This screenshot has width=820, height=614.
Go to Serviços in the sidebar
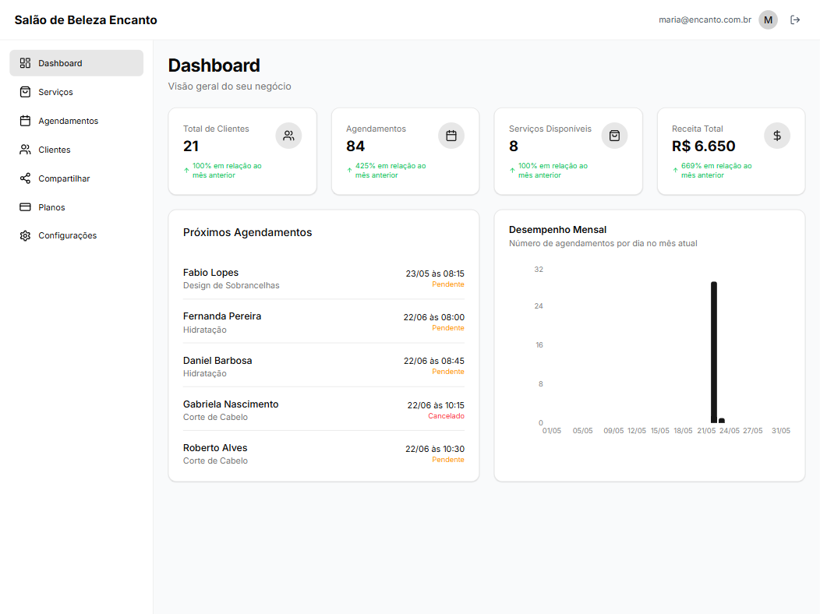55,92
